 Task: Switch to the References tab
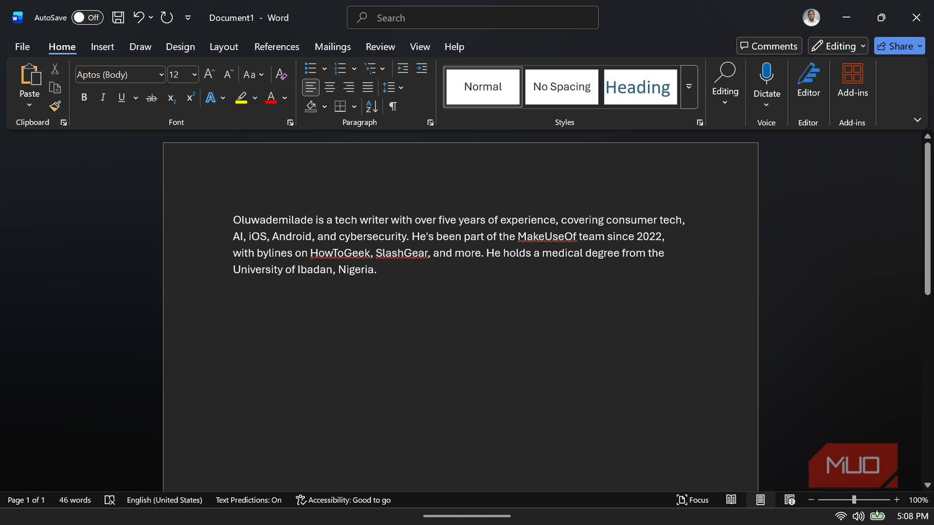click(276, 46)
